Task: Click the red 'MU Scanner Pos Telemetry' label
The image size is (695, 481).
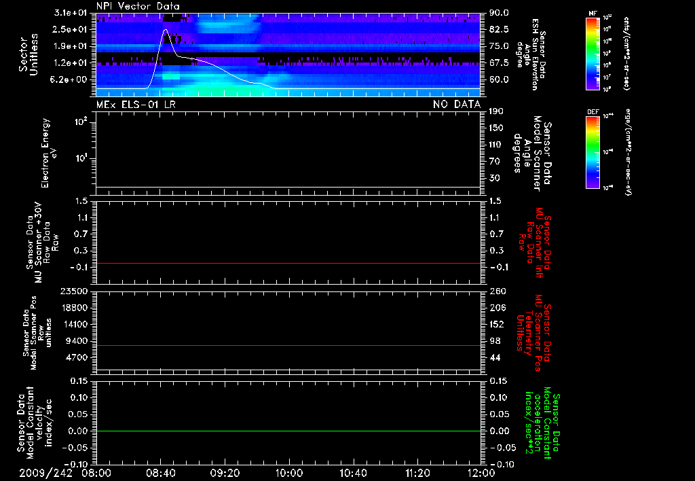Action: 533,333
